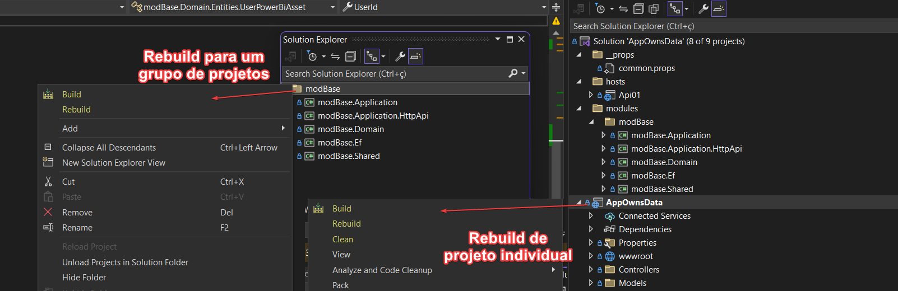The image size is (898, 291).
Task: Maximize the floating Solution Explorer window
Action: [x=510, y=39]
